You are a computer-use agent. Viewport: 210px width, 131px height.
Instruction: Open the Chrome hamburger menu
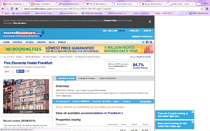pos(207,9)
